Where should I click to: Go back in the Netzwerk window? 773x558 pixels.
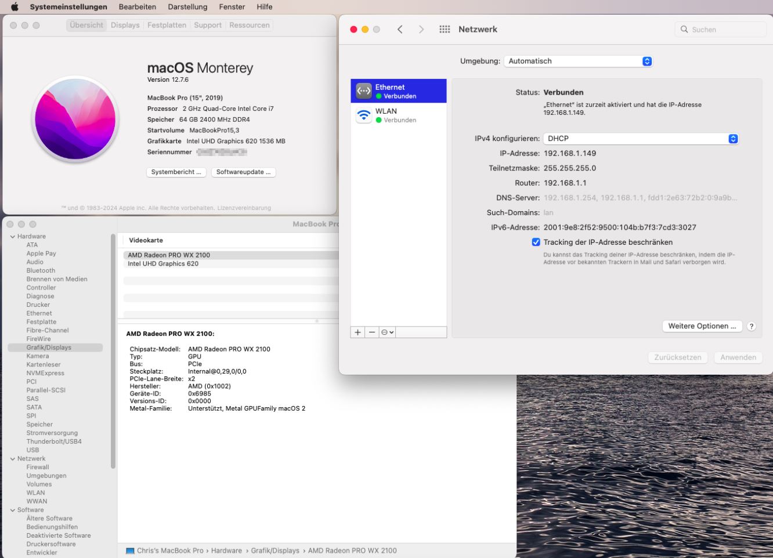[400, 30]
